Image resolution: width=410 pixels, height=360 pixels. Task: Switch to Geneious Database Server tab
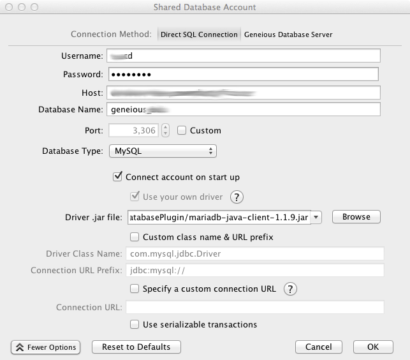pos(288,34)
